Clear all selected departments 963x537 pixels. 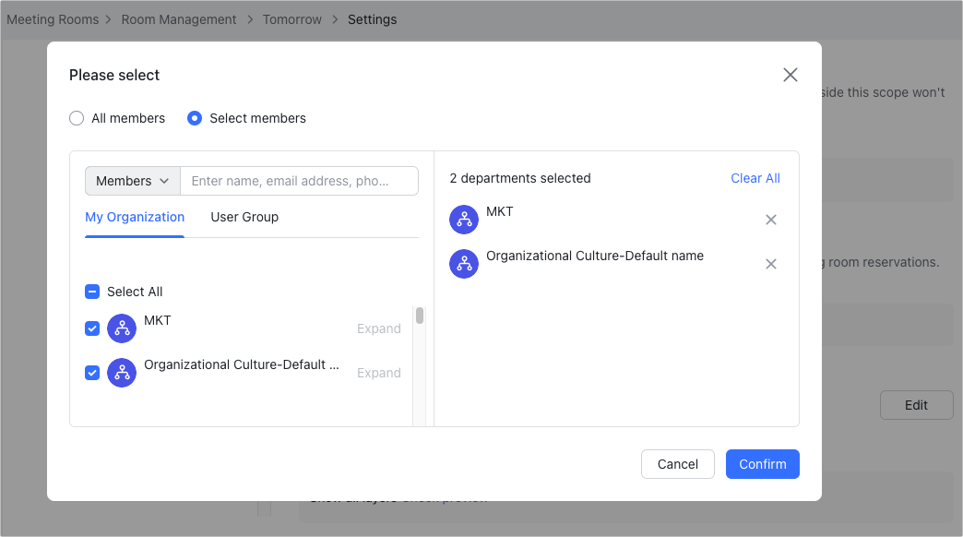pos(755,178)
